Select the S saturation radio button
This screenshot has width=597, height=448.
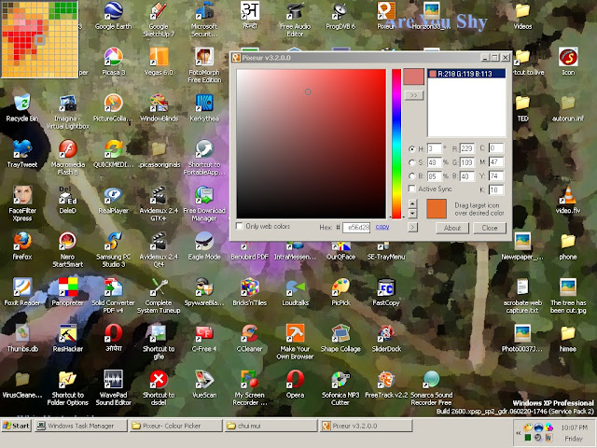[411, 162]
